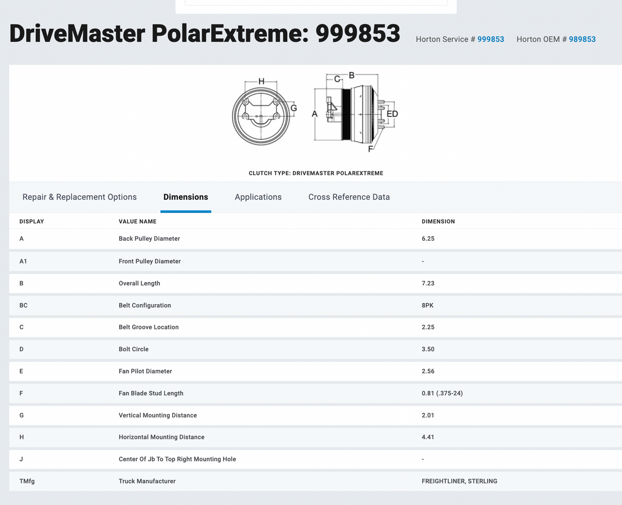Viewport: 622px width, 505px height.
Task: Click the DIMENSION column header
Action: point(438,222)
